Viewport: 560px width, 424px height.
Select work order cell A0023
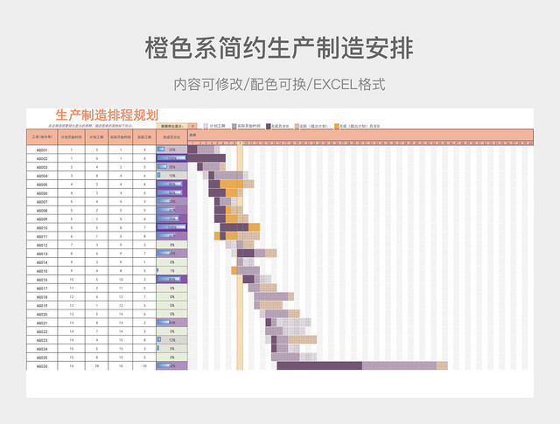[x=42, y=340]
